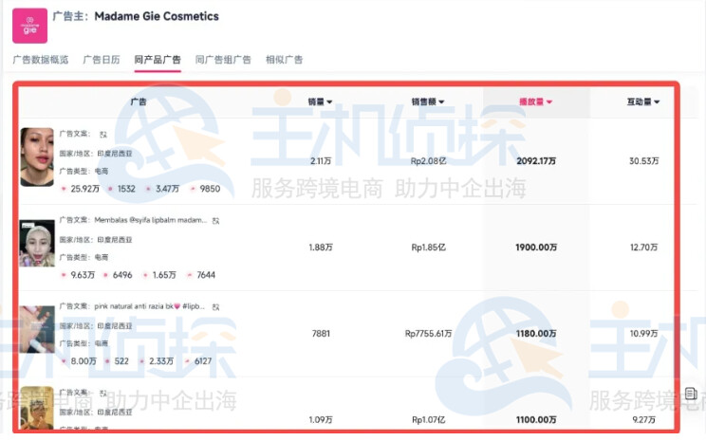Select interaction count 10.99万

[644, 334]
